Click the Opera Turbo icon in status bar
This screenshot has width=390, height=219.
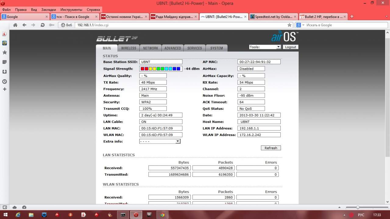24,207
